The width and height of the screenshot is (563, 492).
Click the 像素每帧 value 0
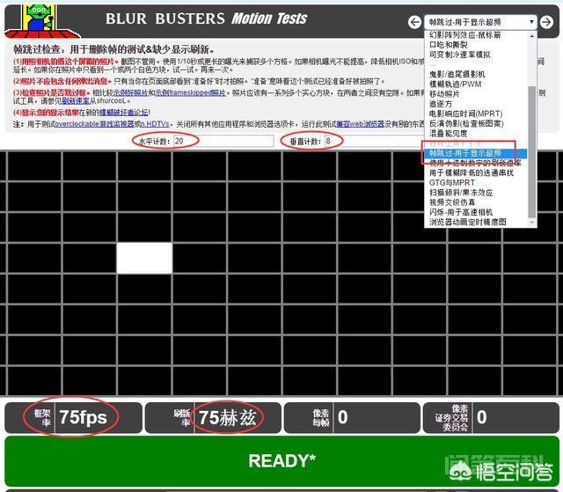tap(342, 418)
